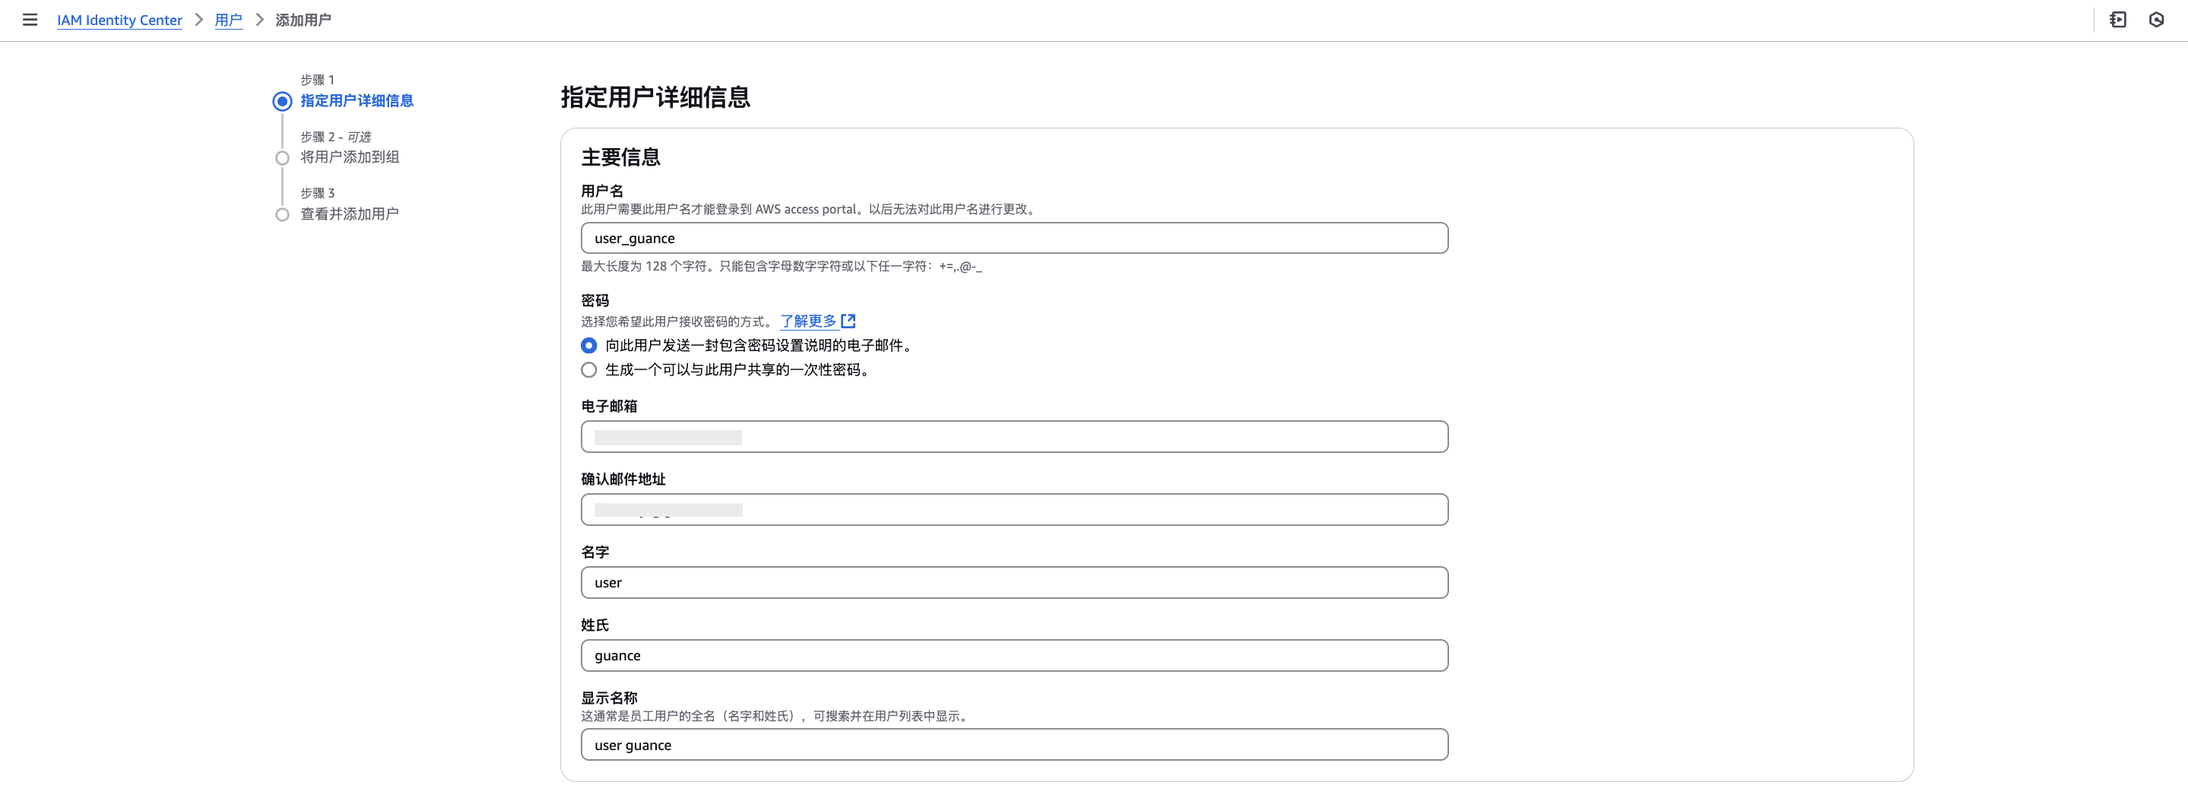
Task: Click the 指定用户详细信息 page title
Action: coord(656,98)
